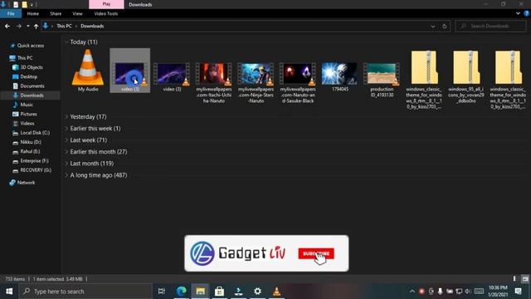The image size is (531, 299).
Task: Click the Search Downloads field
Action: point(490,26)
